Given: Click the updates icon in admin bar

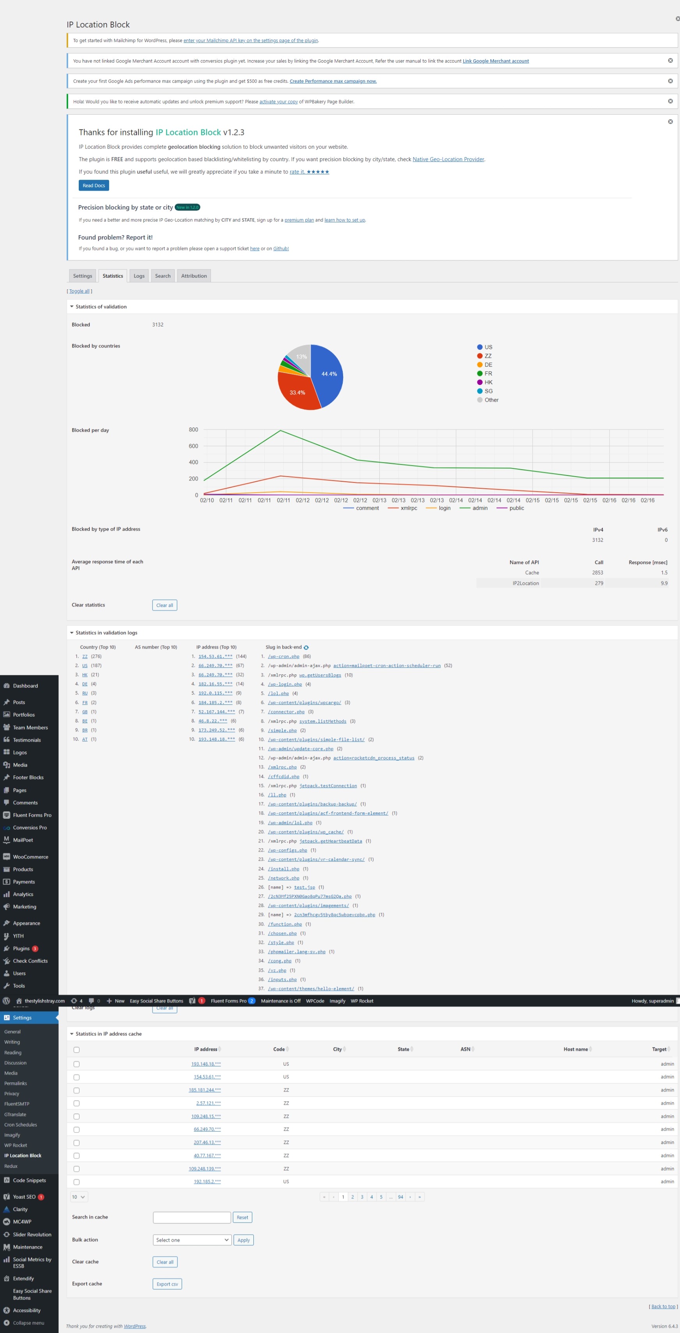Looking at the screenshot, I should tap(74, 1001).
